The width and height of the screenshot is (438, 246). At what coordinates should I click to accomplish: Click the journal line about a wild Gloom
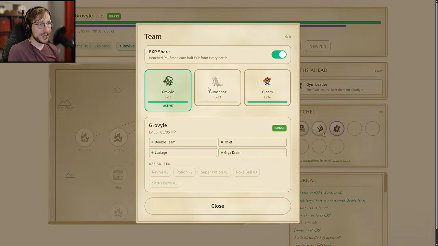(x=317, y=238)
